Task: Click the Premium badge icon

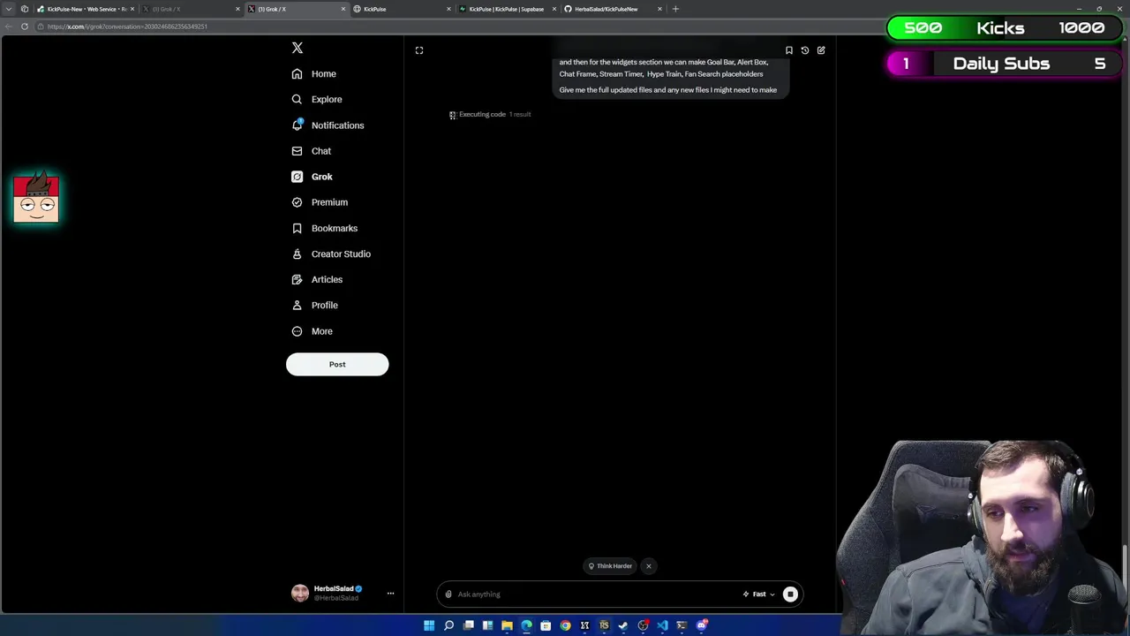Action: tap(297, 202)
